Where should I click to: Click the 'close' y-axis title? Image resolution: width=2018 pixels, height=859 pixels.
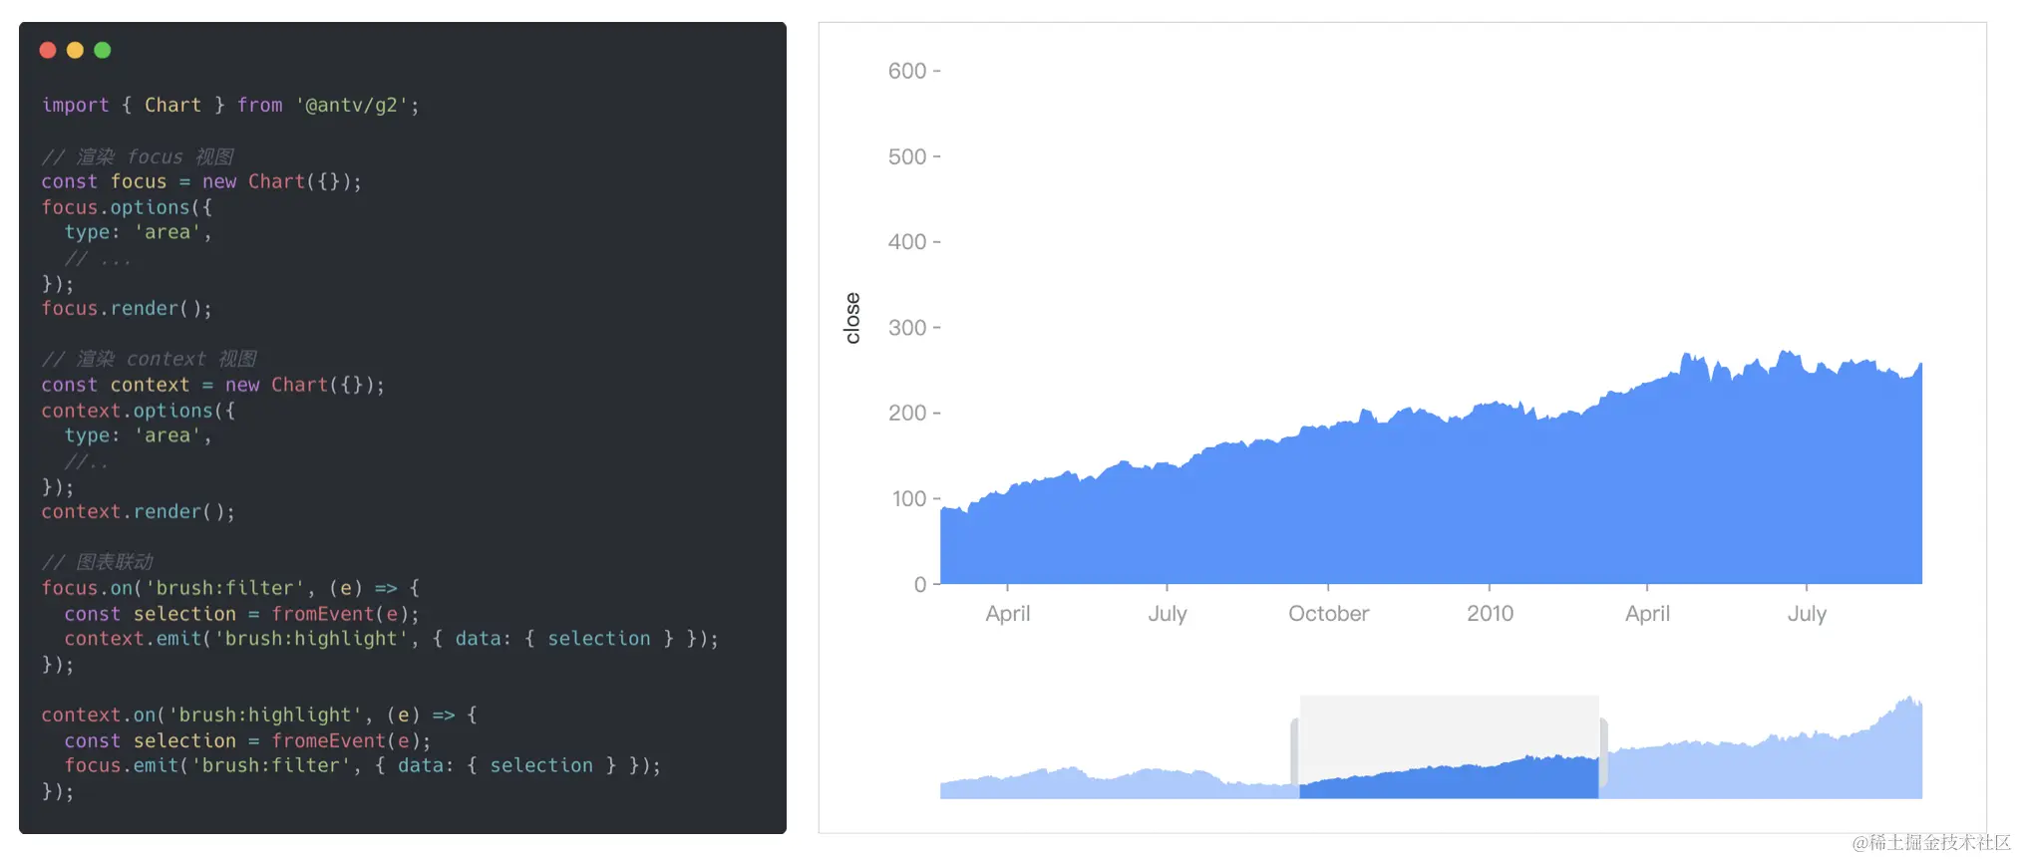point(852,318)
